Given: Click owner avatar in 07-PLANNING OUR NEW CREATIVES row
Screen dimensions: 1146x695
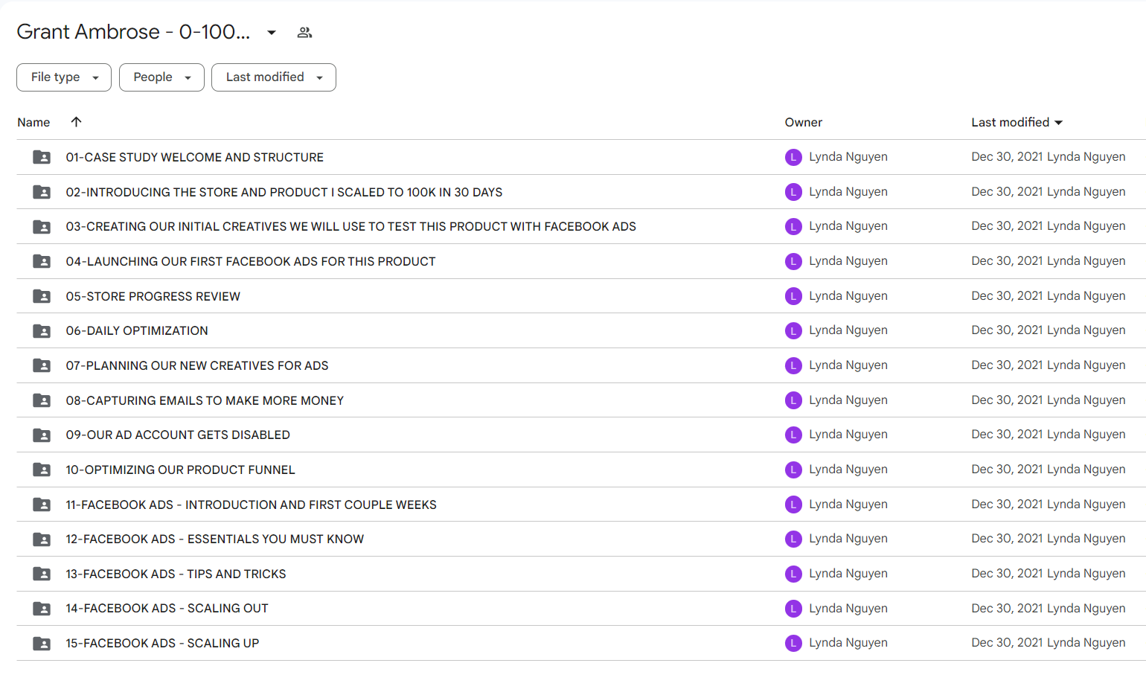Looking at the screenshot, I should [x=793, y=365].
